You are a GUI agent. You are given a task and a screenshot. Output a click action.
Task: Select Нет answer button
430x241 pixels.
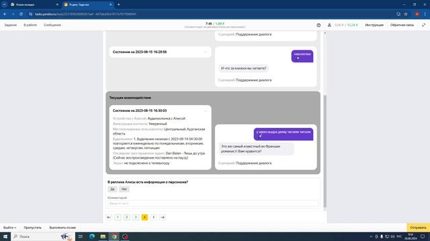click(124, 189)
